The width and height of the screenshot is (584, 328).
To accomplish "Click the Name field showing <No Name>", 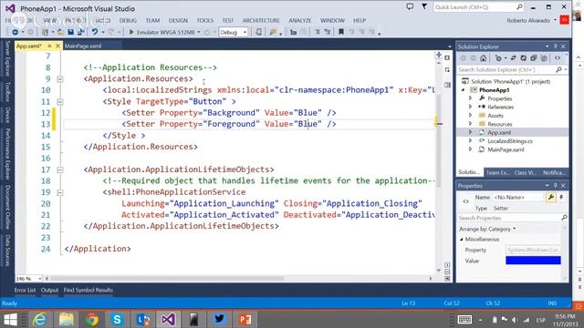I will [x=517, y=197].
